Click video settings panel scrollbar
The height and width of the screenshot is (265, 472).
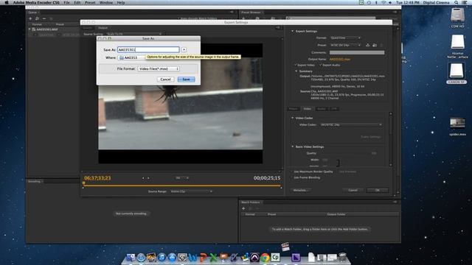(x=391, y=139)
